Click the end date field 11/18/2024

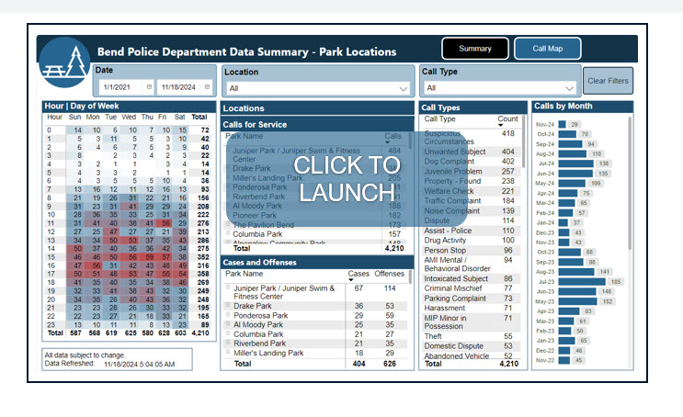[x=179, y=87]
